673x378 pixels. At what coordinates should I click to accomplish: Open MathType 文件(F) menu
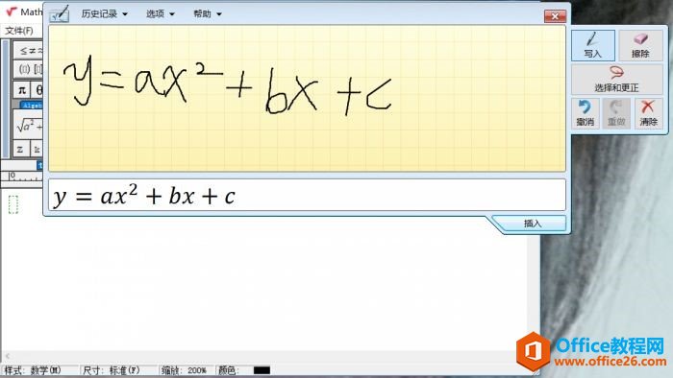click(x=19, y=31)
